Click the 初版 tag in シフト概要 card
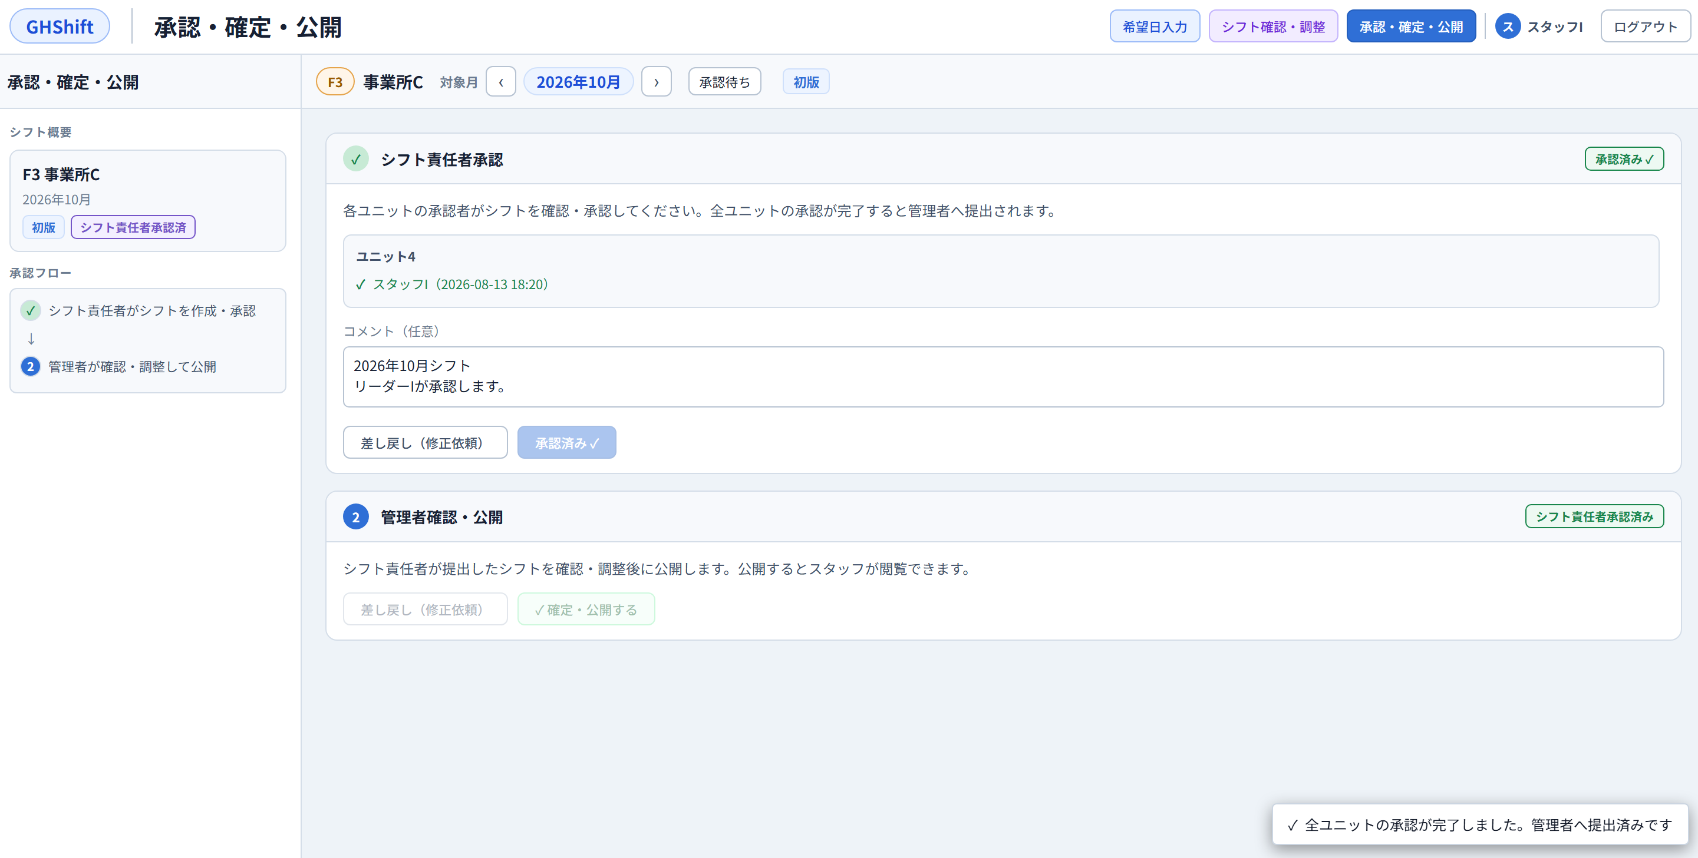Image resolution: width=1698 pixels, height=858 pixels. [44, 227]
